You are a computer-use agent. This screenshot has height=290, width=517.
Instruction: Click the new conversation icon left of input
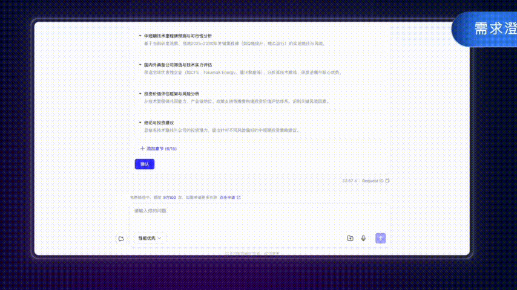pyautogui.click(x=121, y=239)
